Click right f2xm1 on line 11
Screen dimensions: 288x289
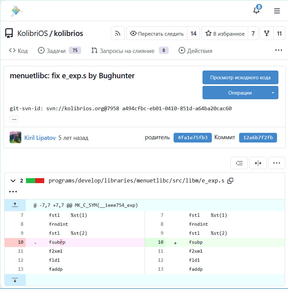click(x=196, y=251)
